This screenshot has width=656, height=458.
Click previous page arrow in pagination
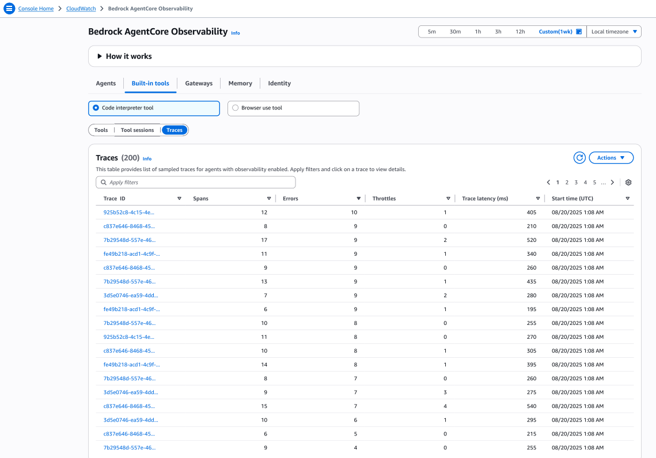(548, 183)
